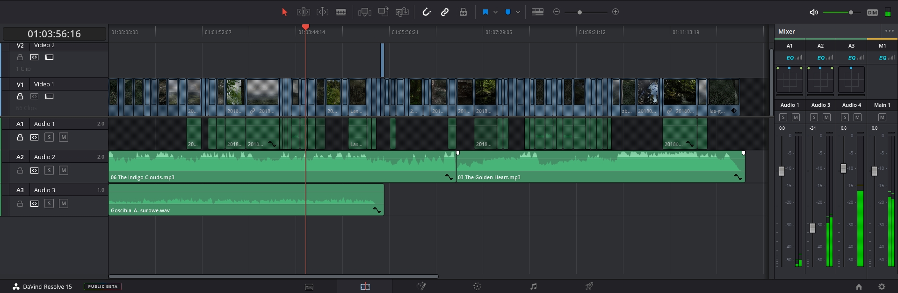
Task: Switch to the Deliver page
Action: 589,286
